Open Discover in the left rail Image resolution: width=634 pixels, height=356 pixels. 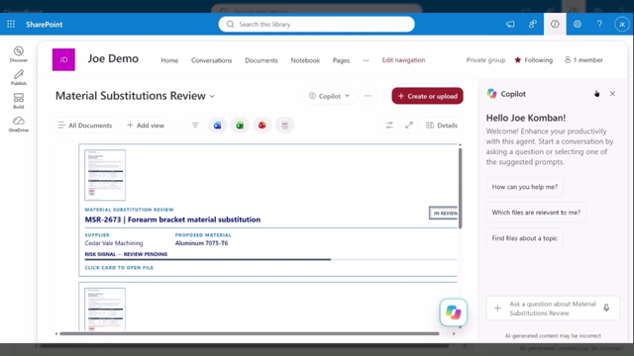pyautogui.click(x=19, y=54)
